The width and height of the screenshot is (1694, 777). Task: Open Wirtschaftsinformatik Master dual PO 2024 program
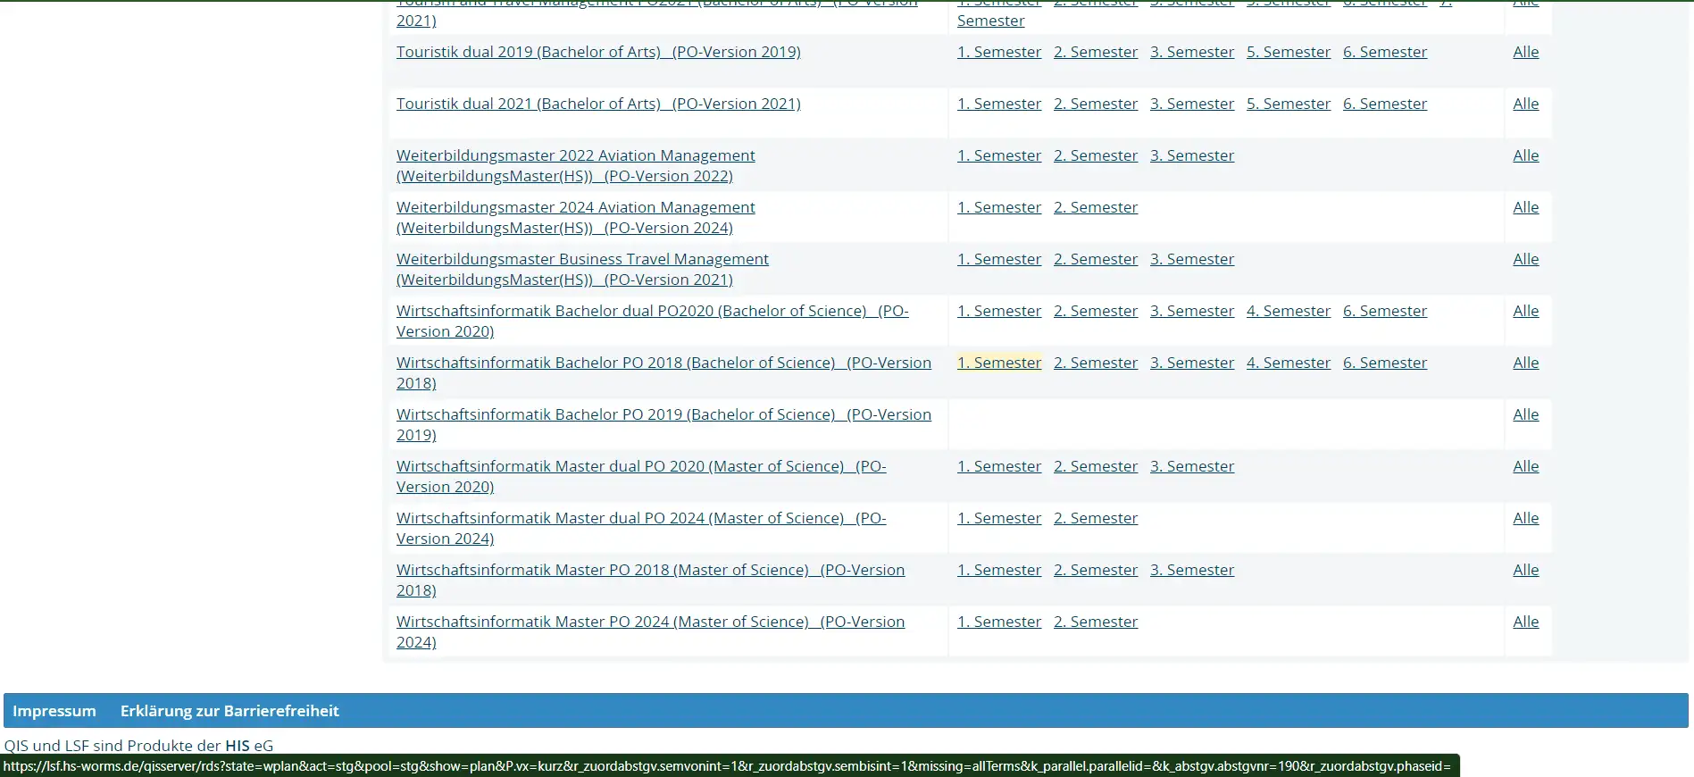point(640,518)
